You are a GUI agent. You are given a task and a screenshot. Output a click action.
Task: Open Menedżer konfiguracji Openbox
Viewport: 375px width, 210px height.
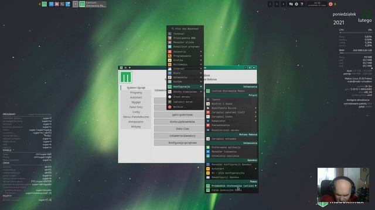click(231, 164)
